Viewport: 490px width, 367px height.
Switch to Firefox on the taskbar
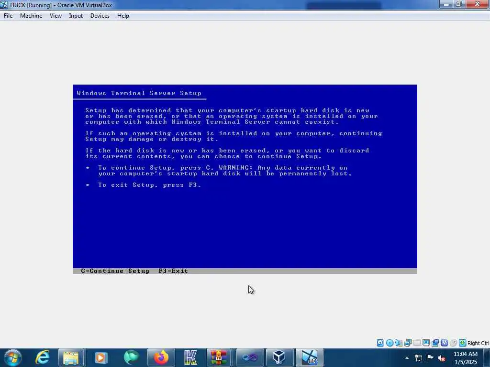click(161, 357)
